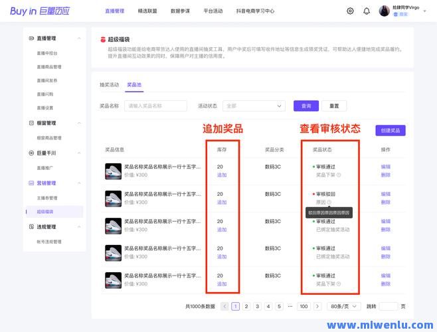Click the red 超级福袋 bag icon
Screen dimensions: 437x332
click(x=102, y=40)
